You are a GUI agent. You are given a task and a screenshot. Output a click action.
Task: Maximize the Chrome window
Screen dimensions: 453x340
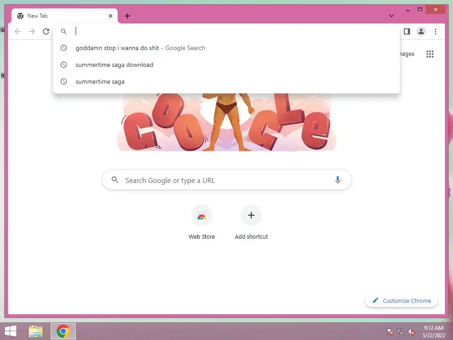click(x=420, y=10)
